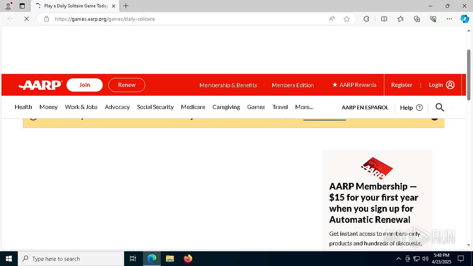This screenshot has width=473, height=266.
Task: Open the Favorites list
Action: [x=401, y=19]
